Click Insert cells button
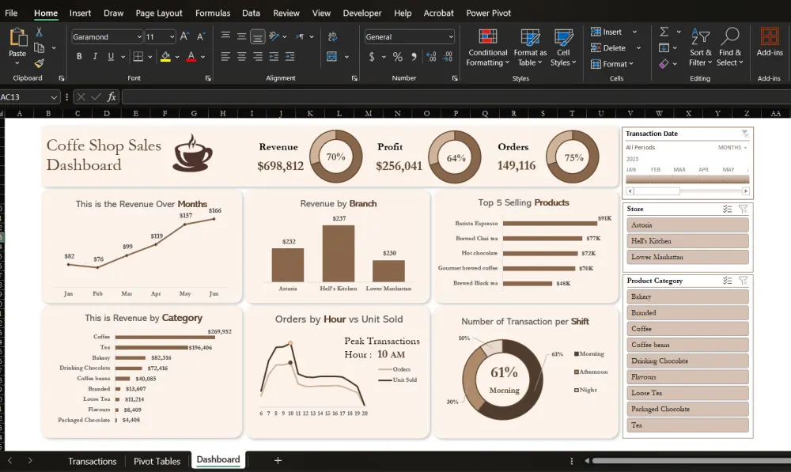This screenshot has height=472, width=791. tap(607, 32)
